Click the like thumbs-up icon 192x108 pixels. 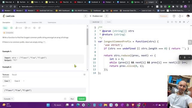pyautogui.click(x=17, y=28)
